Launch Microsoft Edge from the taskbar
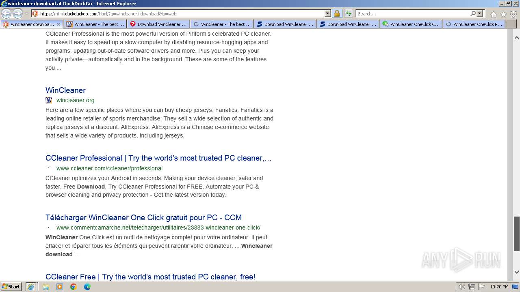This screenshot has height=292, width=520. [x=87, y=287]
